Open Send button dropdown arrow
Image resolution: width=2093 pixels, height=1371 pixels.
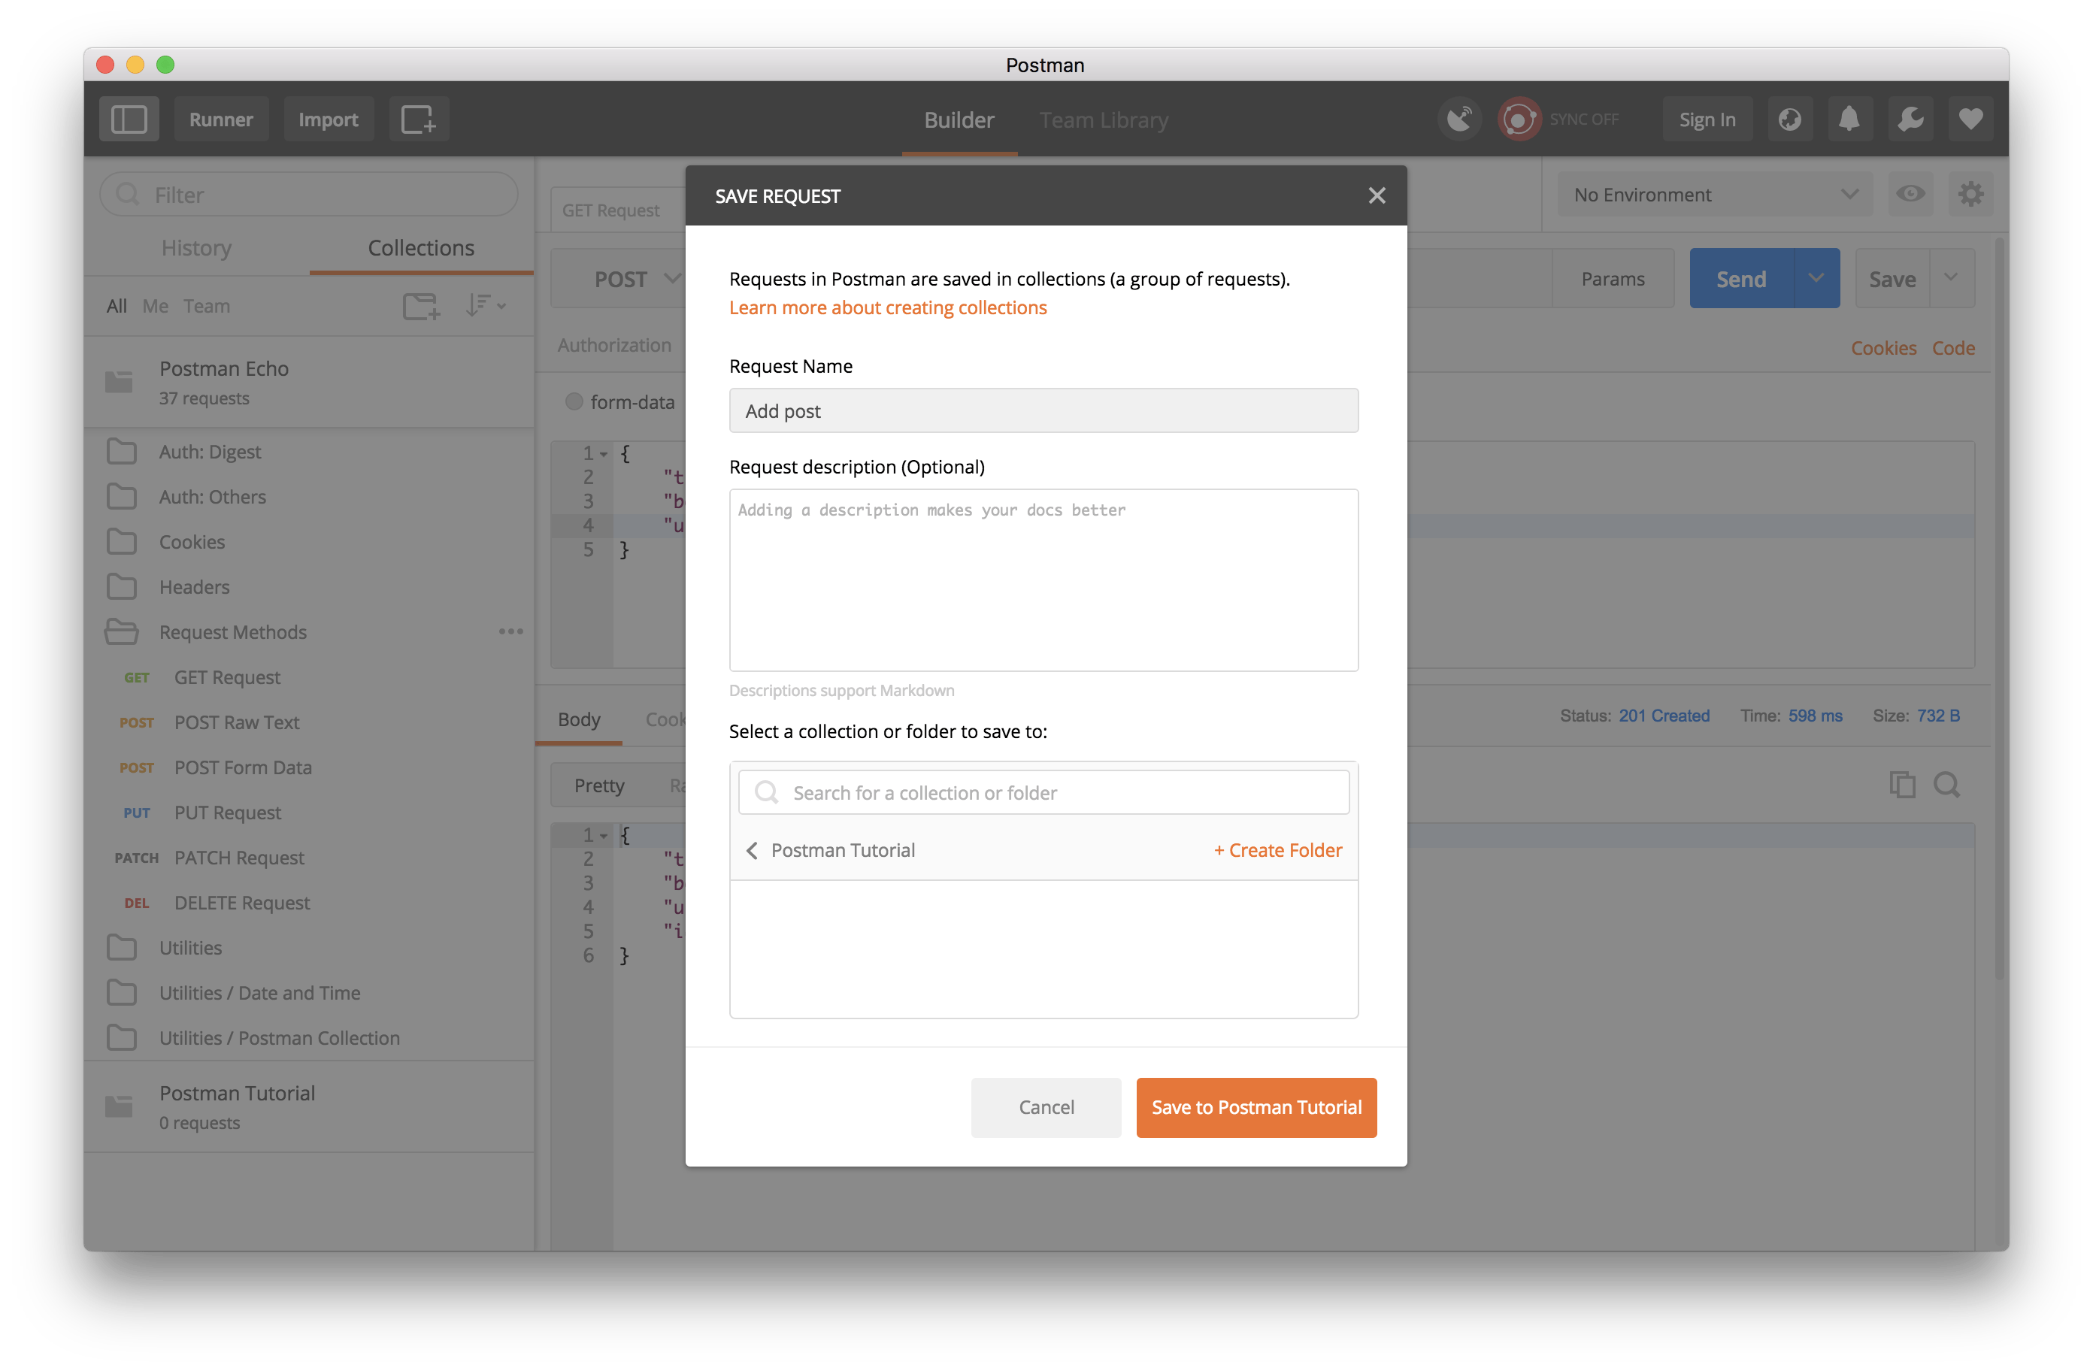(1816, 278)
